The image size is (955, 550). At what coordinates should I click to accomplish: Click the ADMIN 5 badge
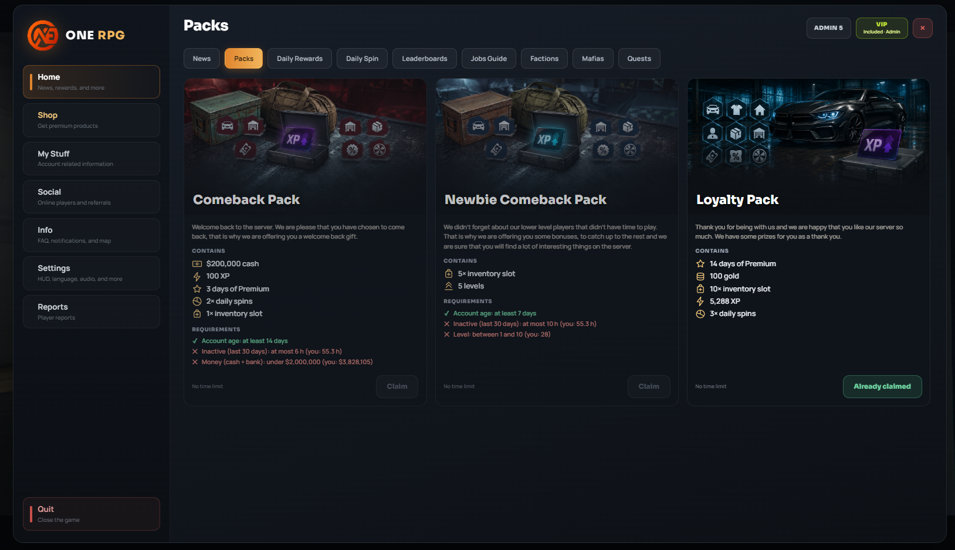(x=828, y=28)
